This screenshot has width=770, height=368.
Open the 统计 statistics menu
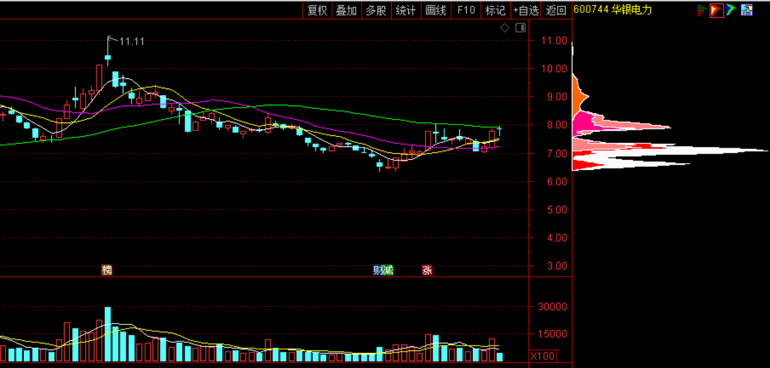point(405,10)
